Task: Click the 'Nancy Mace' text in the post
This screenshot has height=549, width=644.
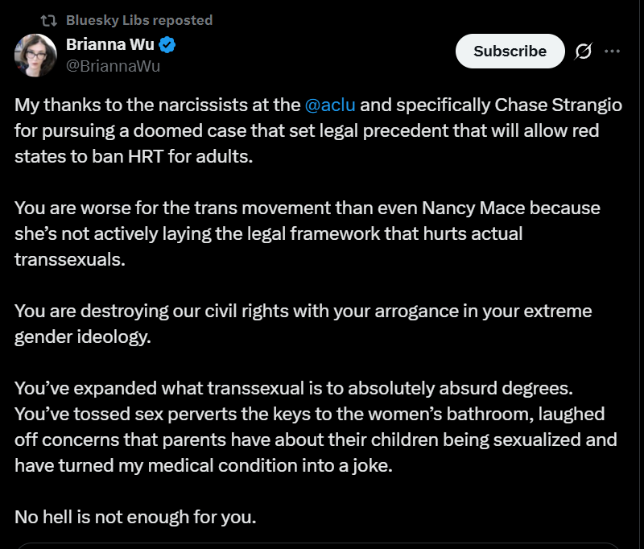Action: pyautogui.click(x=473, y=208)
